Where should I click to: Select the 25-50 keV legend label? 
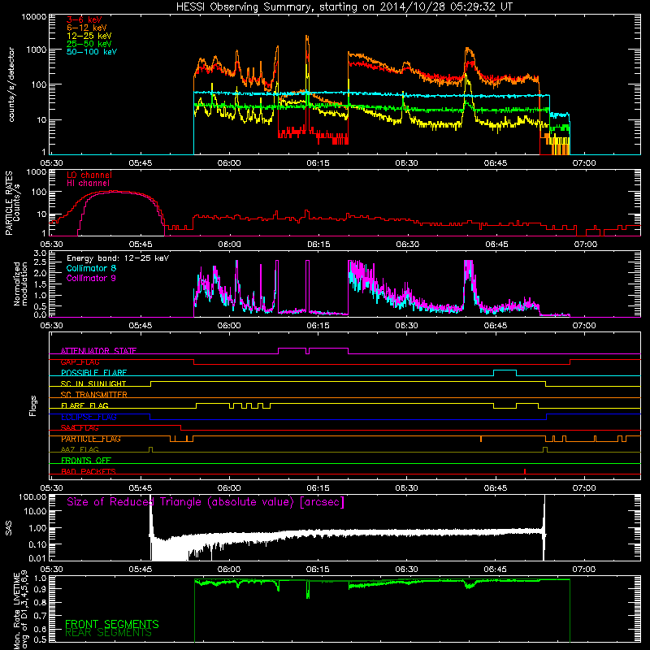(89, 44)
